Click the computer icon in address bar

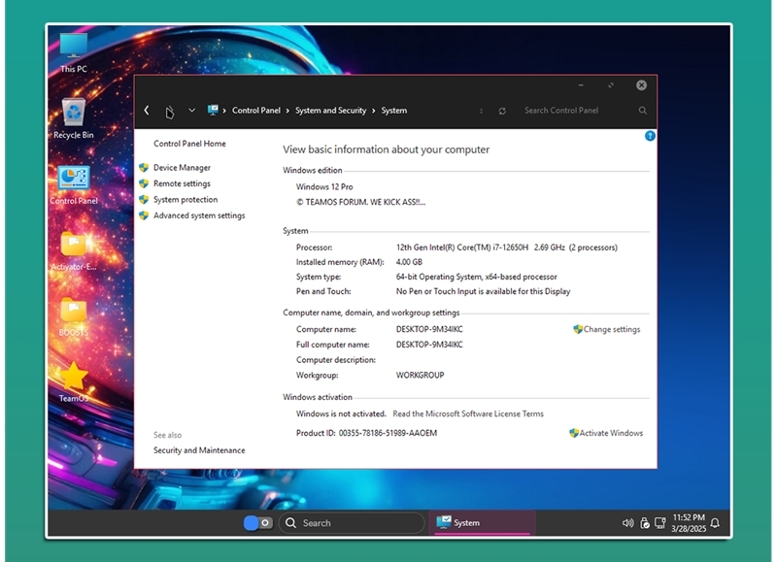point(213,110)
